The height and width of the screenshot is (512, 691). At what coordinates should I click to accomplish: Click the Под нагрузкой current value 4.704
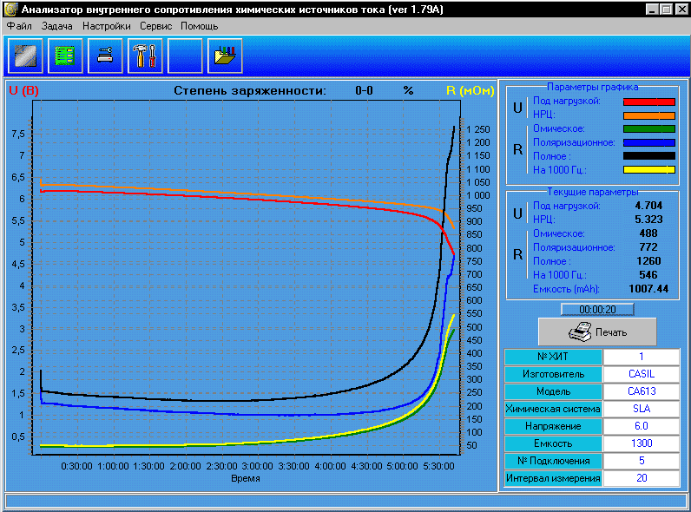click(x=648, y=206)
